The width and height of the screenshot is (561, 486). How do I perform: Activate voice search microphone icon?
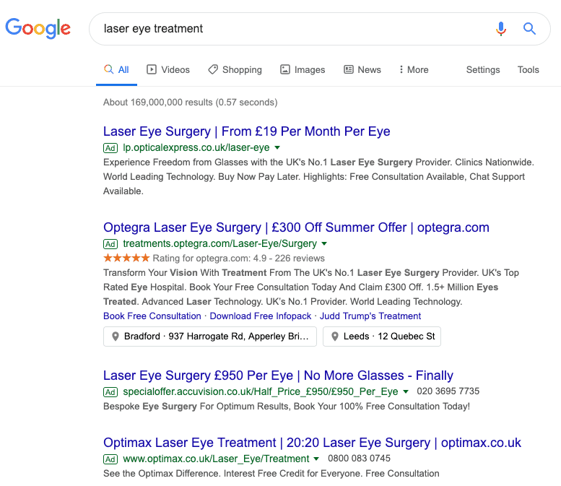501,29
